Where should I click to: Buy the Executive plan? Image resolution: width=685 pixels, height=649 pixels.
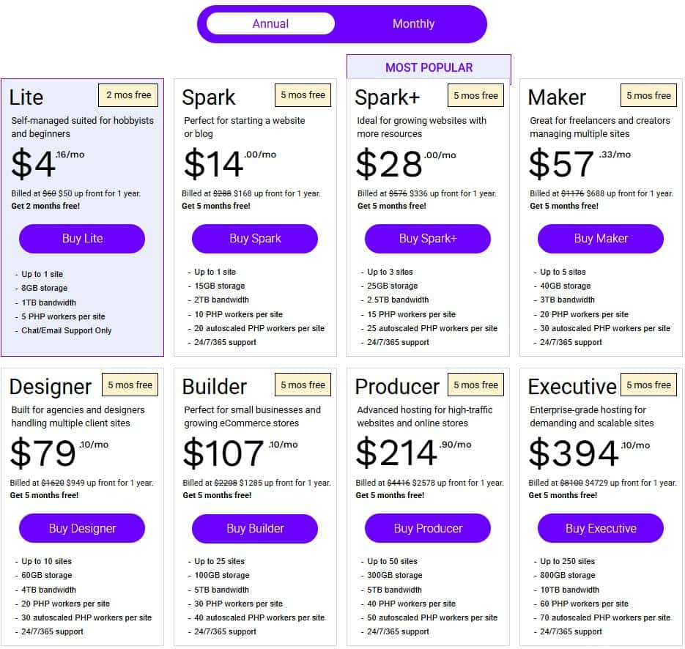pyautogui.click(x=601, y=528)
